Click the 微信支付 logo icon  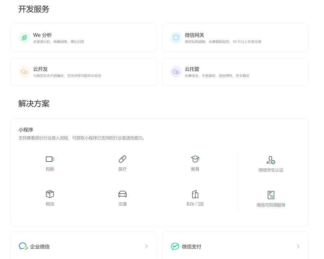point(175,246)
